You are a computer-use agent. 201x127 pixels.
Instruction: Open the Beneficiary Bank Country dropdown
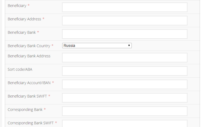[97, 46]
